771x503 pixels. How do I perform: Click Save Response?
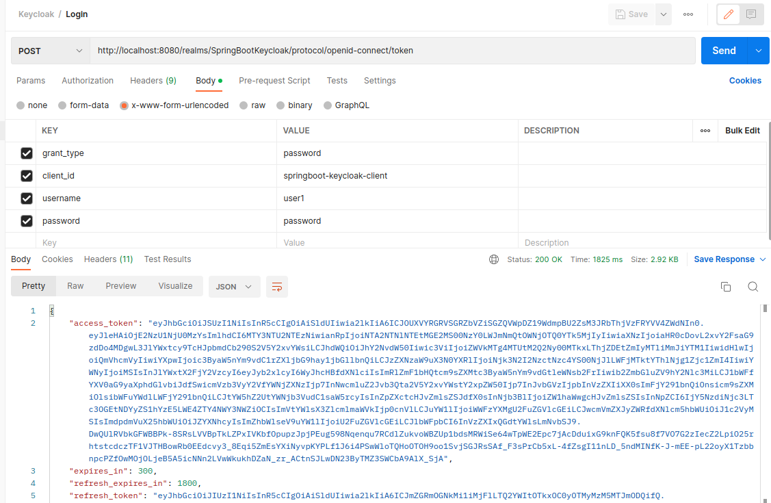pyautogui.click(x=724, y=259)
